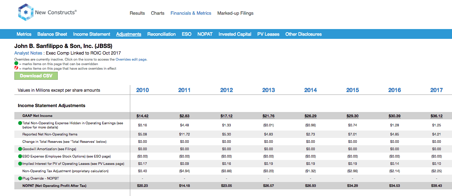Click the Change in Total Reserves label
This screenshot has width=452, height=196.
tap(64, 142)
